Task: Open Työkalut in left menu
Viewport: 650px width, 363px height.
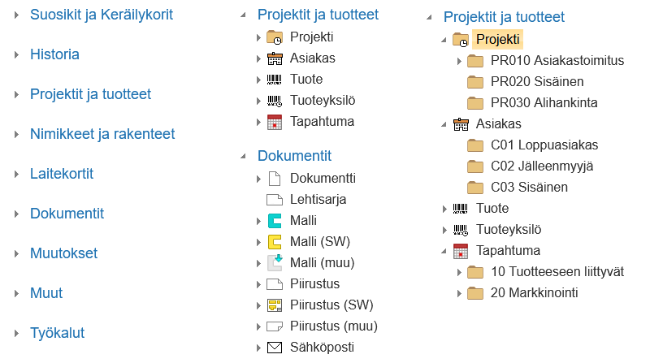Action: [57, 333]
